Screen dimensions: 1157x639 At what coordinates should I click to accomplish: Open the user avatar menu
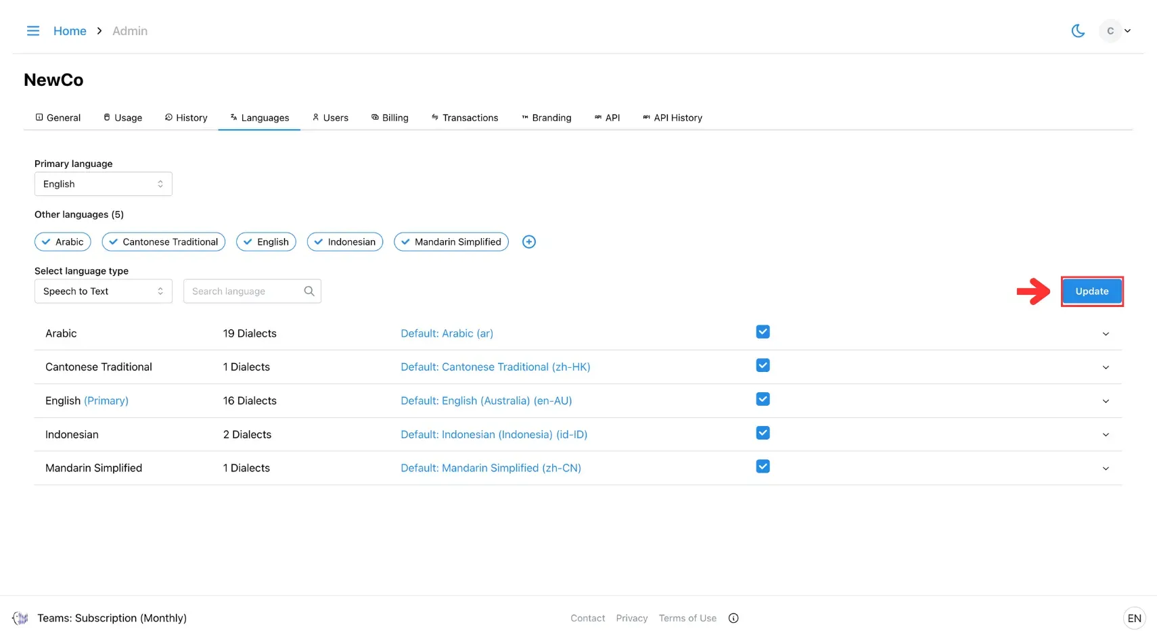coord(1110,31)
